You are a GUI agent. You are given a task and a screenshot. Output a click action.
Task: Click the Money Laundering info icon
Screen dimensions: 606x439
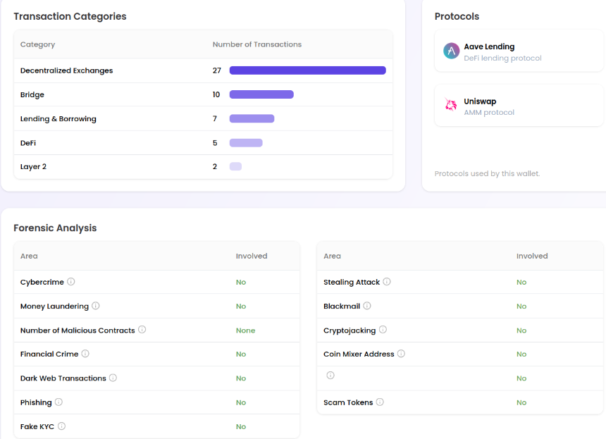click(x=95, y=306)
